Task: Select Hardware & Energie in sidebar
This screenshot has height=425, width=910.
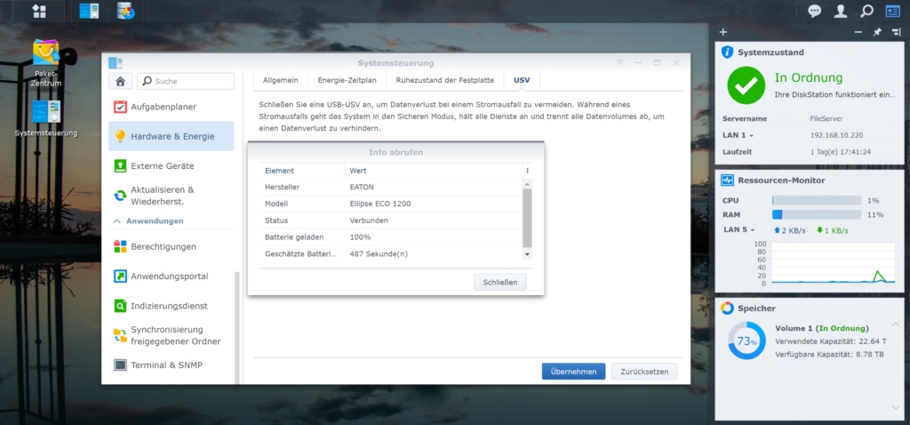Action: coord(172,136)
